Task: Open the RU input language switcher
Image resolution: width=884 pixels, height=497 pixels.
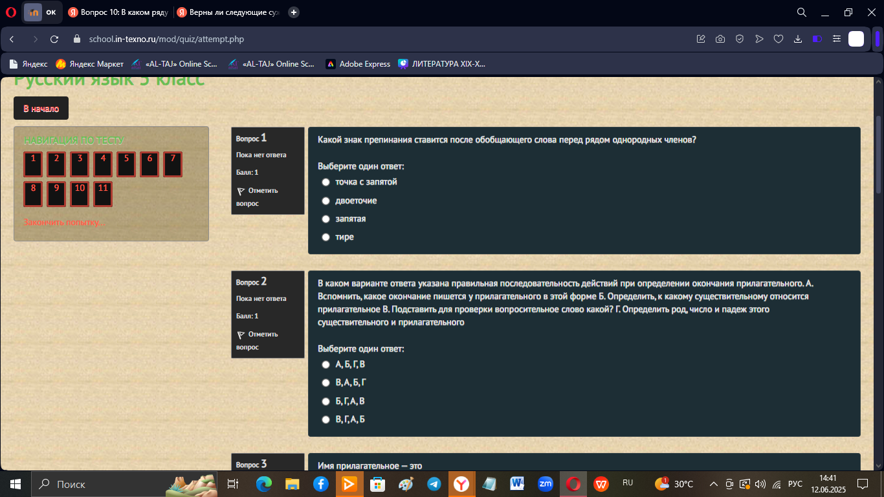Action: pos(628,483)
